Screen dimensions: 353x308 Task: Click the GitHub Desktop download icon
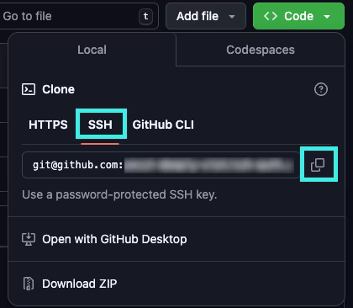29,239
